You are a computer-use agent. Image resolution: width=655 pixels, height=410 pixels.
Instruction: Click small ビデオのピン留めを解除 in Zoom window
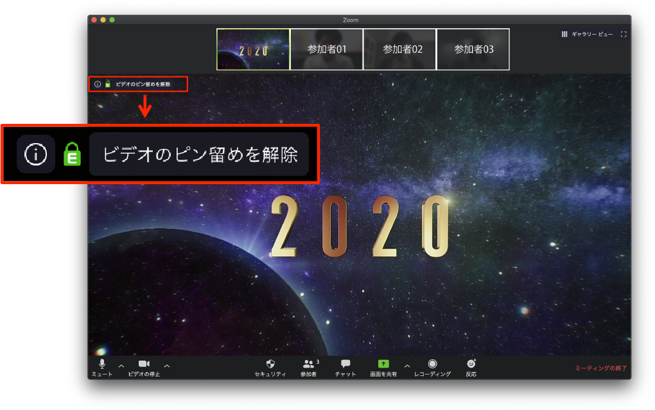(143, 84)
